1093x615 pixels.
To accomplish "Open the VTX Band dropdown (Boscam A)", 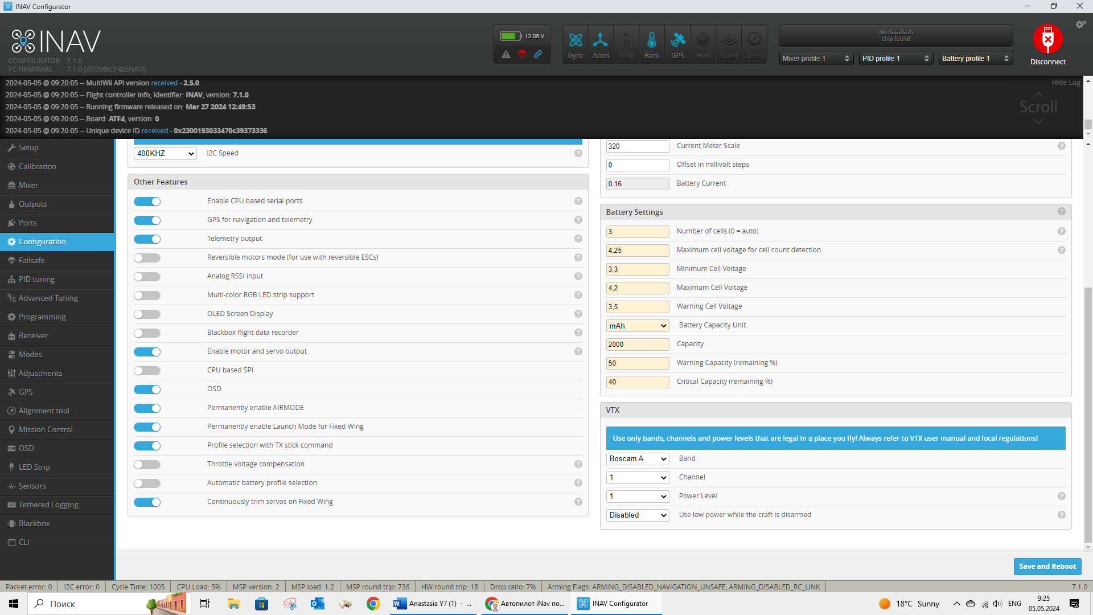I will click(637, 459).
